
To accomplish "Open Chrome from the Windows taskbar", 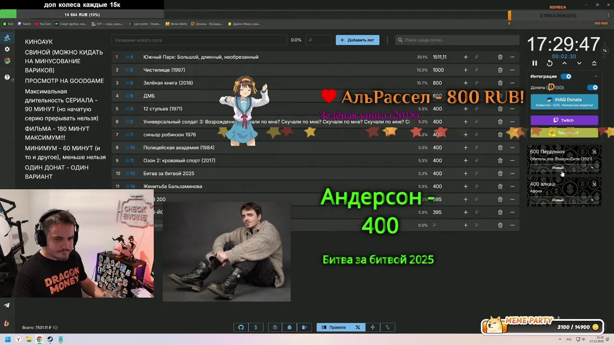I will click(39, 339).
